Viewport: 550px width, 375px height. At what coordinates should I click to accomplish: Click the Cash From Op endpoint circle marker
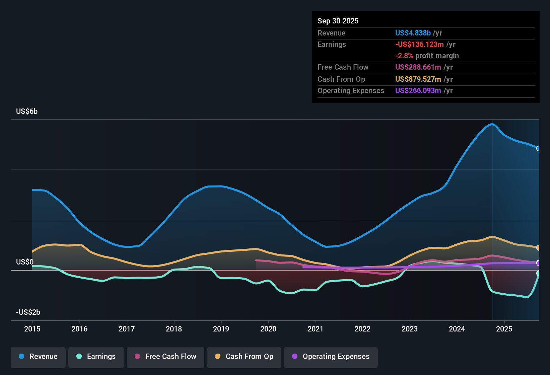539,248
